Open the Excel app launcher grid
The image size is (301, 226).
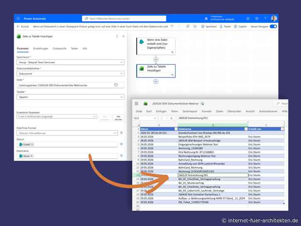point(137,103)
